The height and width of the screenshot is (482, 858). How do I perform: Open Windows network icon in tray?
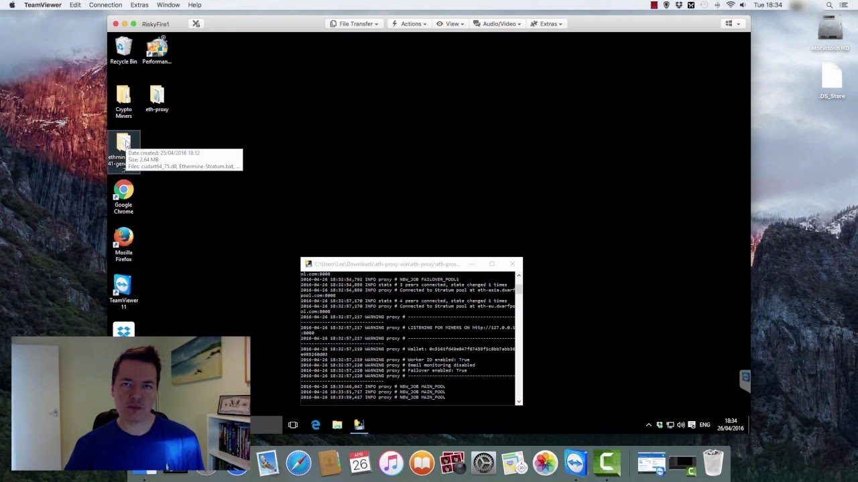coord(670,425)
